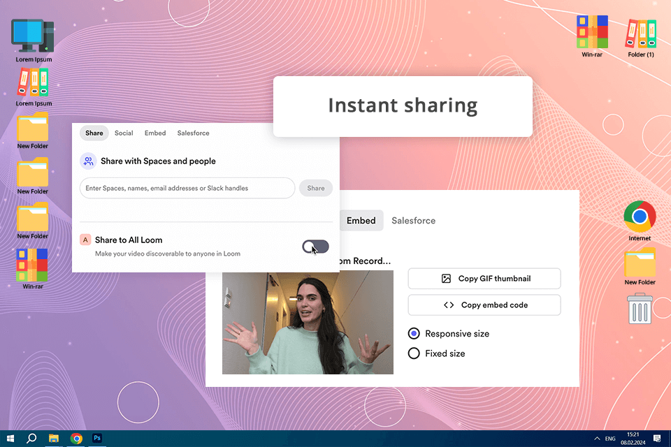The image size is (671, 447).
Task: Select the large Embed tab in lower panel
Action: pos(361,221)
